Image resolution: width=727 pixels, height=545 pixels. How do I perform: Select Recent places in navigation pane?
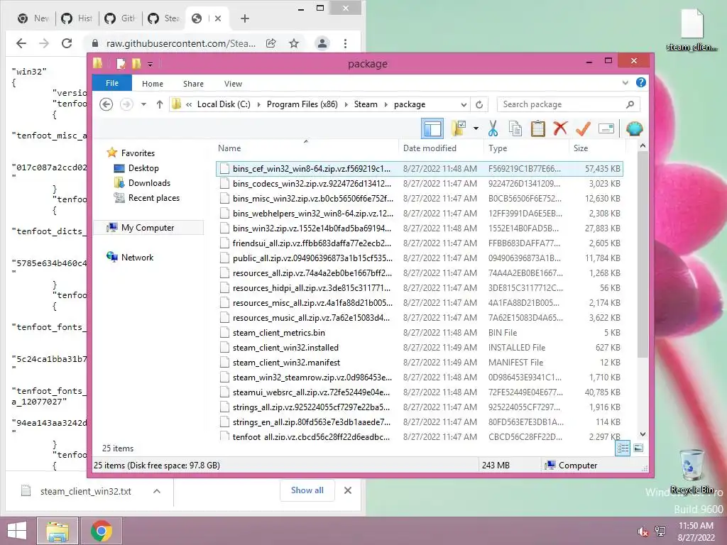tap(154, 198)
